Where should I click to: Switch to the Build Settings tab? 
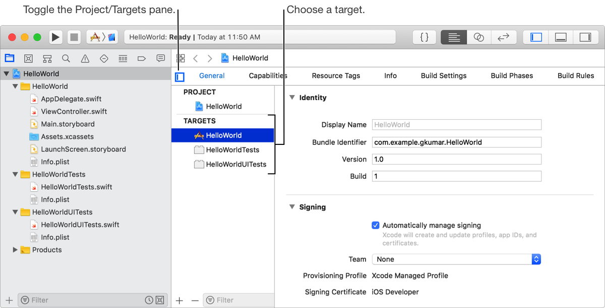click(444, 76)
